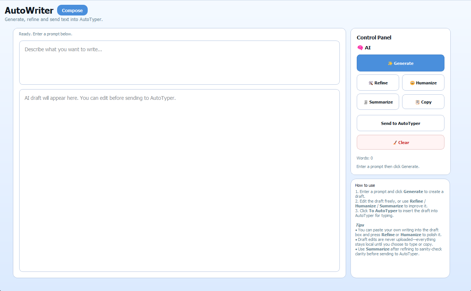
Task: Click the AutoWriter title heading
Action: (x=28, y=10)
